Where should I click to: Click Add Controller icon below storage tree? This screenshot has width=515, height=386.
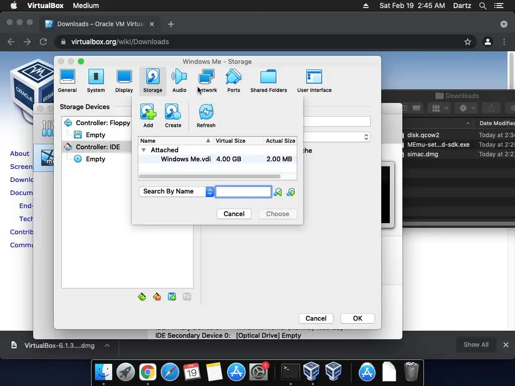click(142, 297)
